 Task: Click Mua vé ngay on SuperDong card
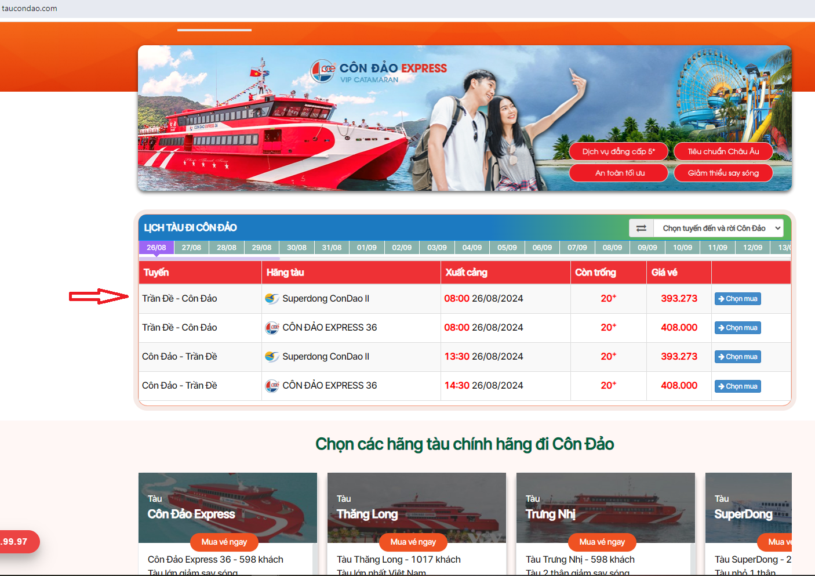click(x=775, y=542)
